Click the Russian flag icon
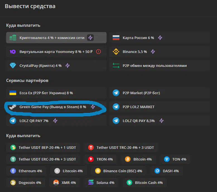Screen dimensions: 217x192 point(116,38)
